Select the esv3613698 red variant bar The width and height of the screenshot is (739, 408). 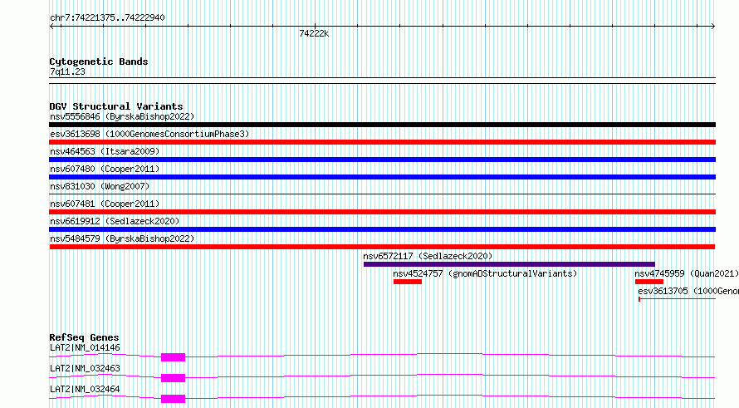pos(382,142)
